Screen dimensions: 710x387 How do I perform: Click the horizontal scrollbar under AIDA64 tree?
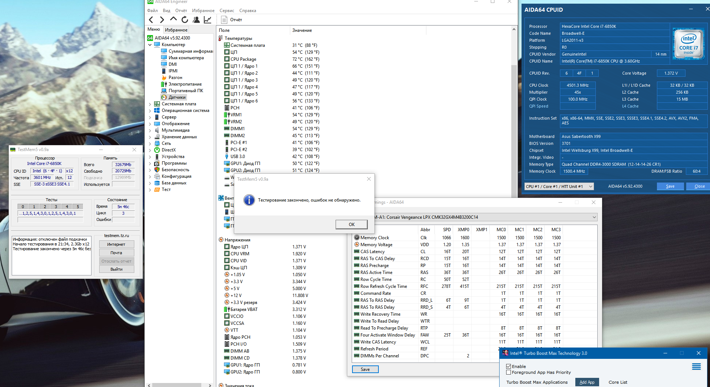tap(177, 385)
